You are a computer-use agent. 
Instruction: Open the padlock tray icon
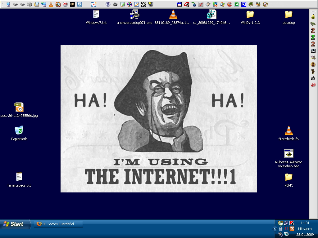point(281,229)
